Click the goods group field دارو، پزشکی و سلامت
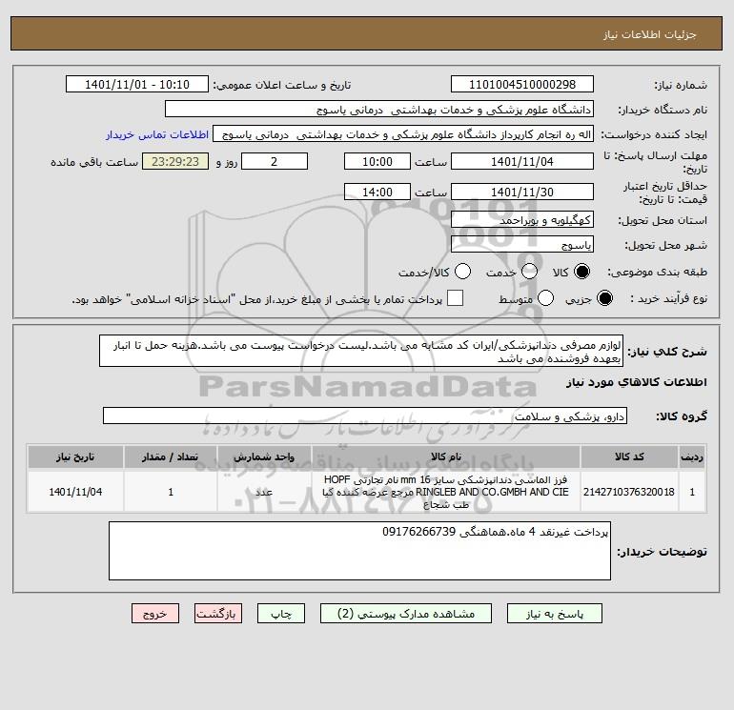 (365, 416)
